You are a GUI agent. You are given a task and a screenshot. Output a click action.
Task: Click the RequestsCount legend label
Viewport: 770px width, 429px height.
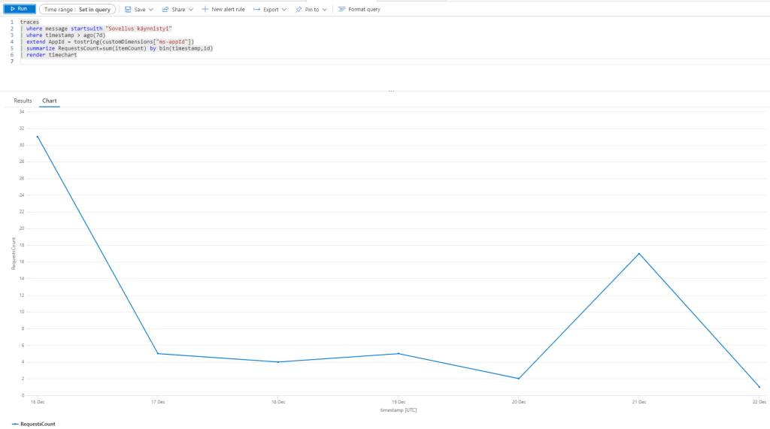(38, 424)
